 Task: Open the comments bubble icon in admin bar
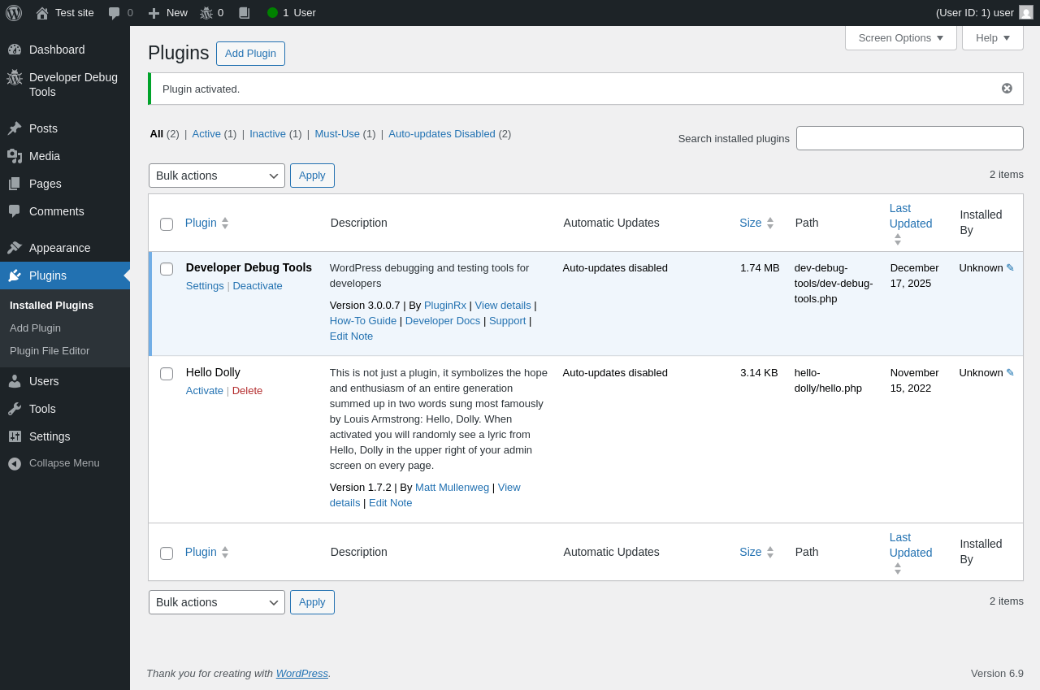click(x=115, y=13)
